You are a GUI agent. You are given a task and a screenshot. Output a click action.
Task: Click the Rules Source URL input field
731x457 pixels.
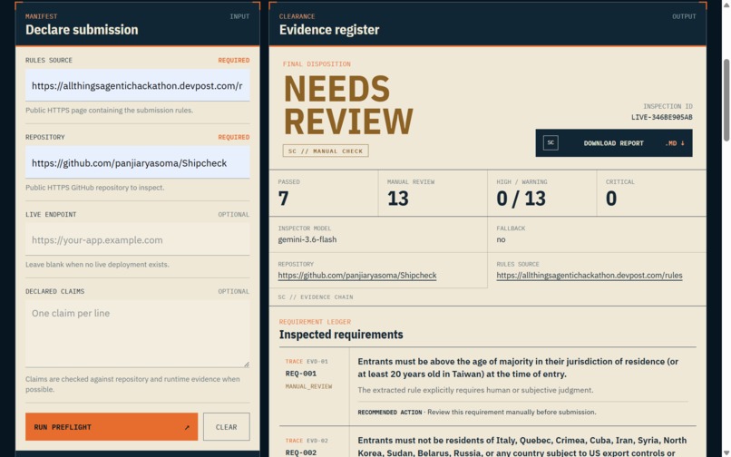(138, 85)
